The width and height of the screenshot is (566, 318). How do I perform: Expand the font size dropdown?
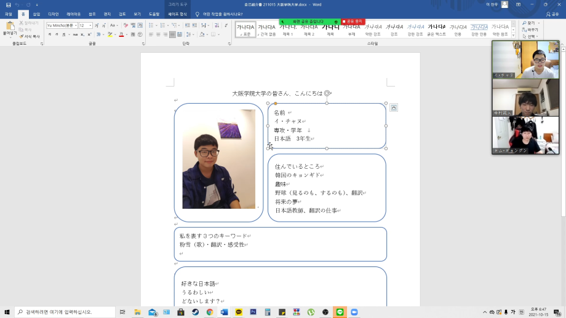point(90,26)
